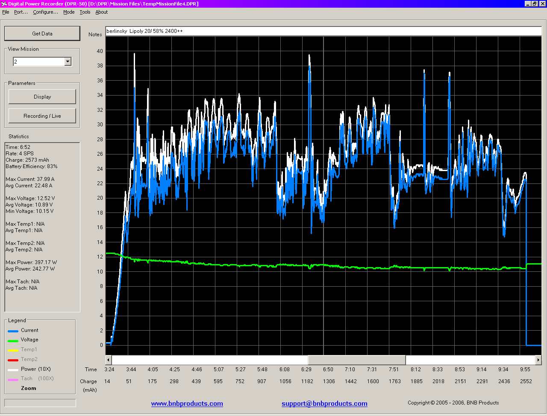This screenshot has height=416, width=547.
Task: Click the 6:29 time axis label
Action: [306, 369]
